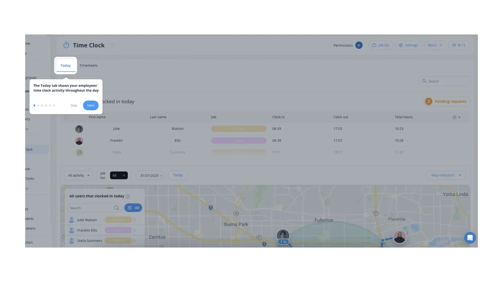This screenshot has width=503, height=282.
Task: Click the Today button beside date picker
Action: coord(178,175)
